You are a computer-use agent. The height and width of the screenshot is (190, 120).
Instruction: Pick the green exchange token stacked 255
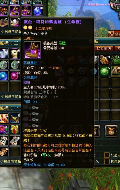(x=4, y=64)
